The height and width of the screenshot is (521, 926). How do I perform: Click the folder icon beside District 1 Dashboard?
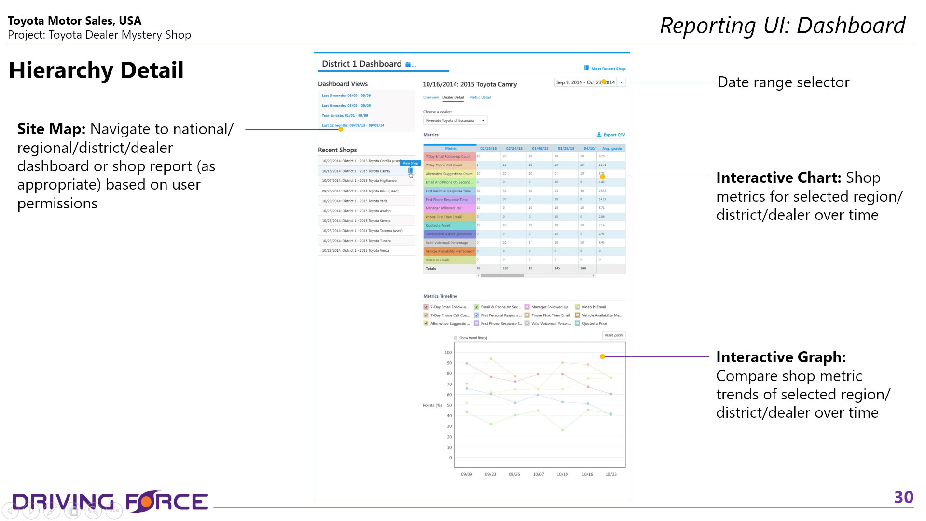pyautogui.click(x=408, y=64)
